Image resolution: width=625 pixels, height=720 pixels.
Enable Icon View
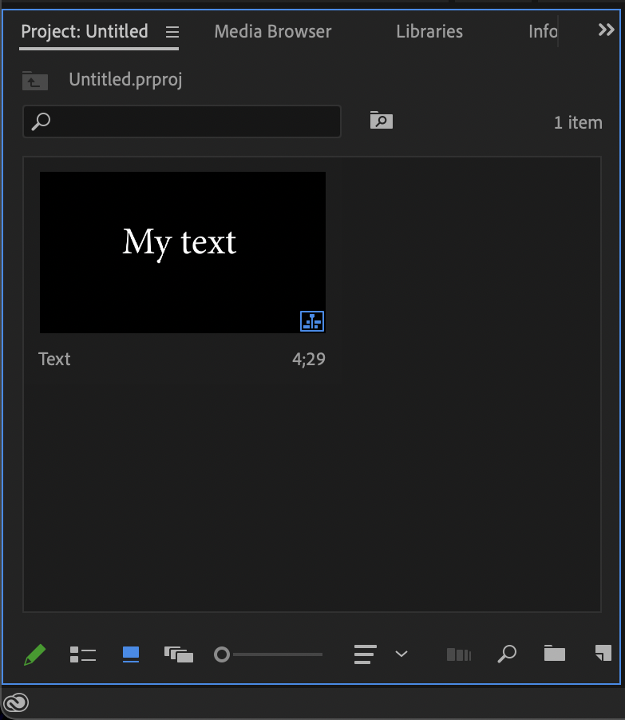[130, 654]
